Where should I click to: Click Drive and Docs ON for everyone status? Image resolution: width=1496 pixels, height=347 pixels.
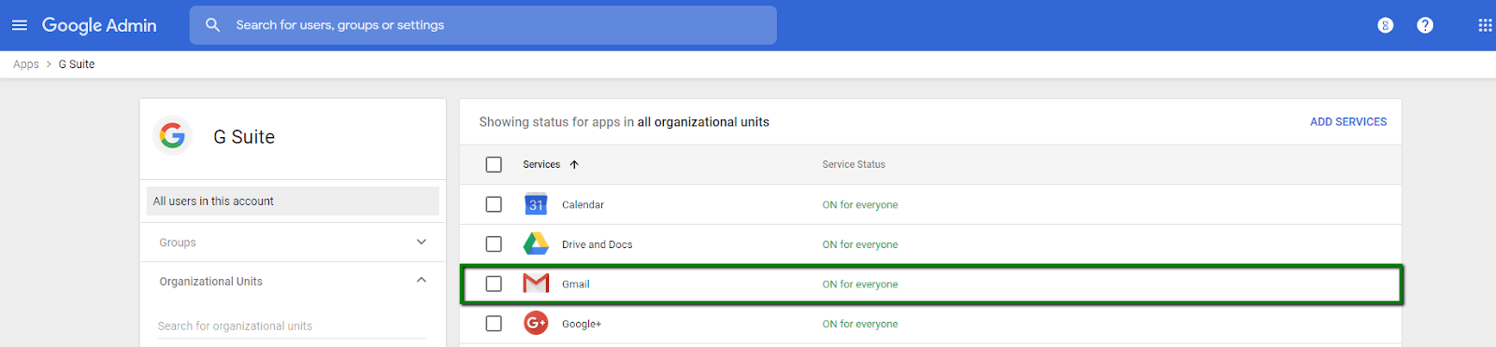tap(860, 244)
